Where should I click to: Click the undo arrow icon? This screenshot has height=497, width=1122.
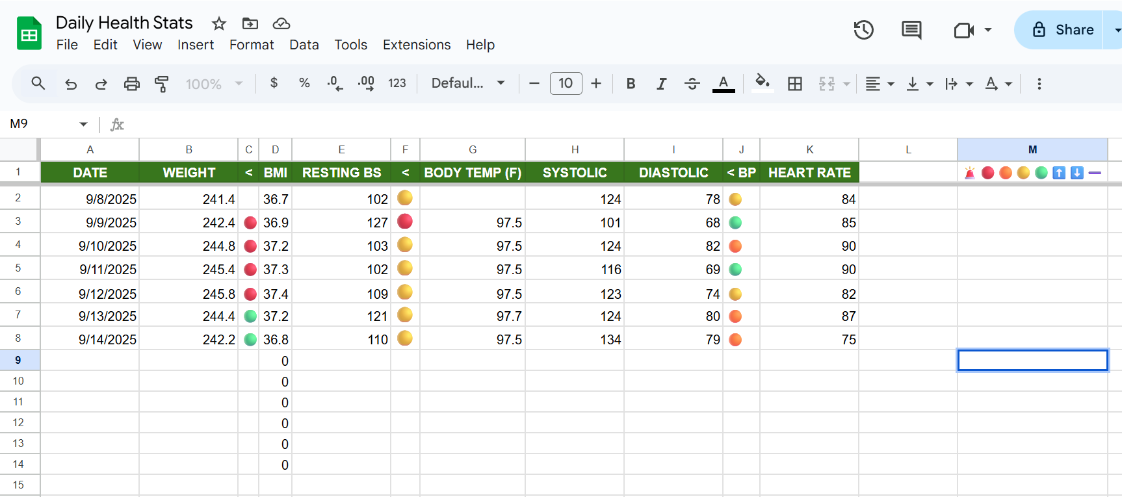click(71, 84)
